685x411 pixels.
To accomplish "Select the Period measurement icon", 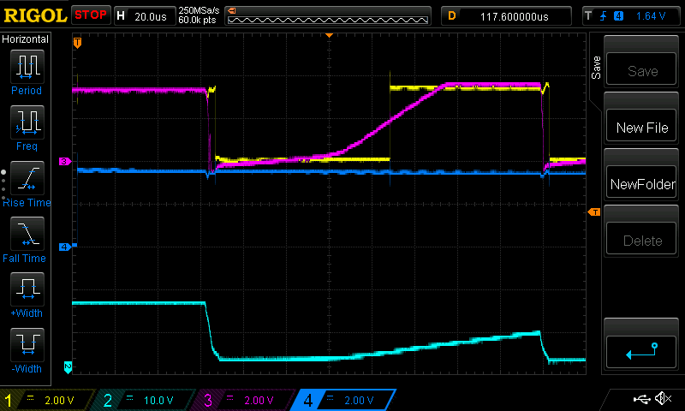I will tap(27, 67).
